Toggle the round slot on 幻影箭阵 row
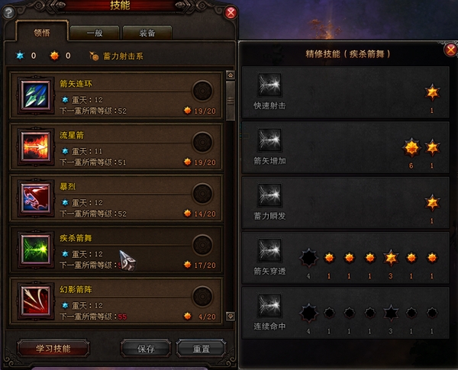458x370 pixels. pyautogui.click(x=202, y=297)
